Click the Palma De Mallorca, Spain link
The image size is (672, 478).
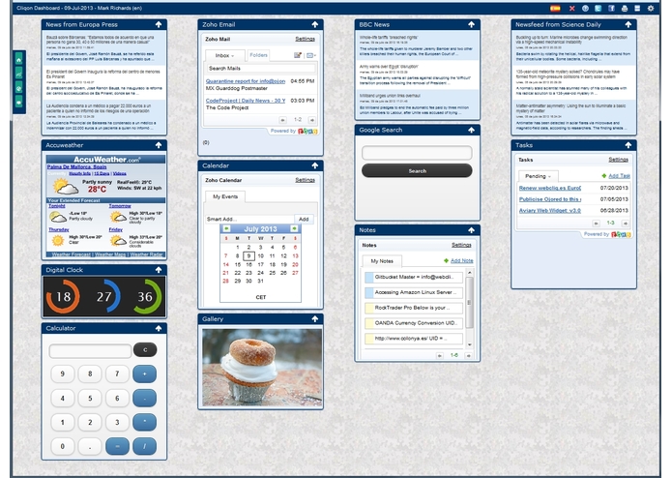coord(76,166)
